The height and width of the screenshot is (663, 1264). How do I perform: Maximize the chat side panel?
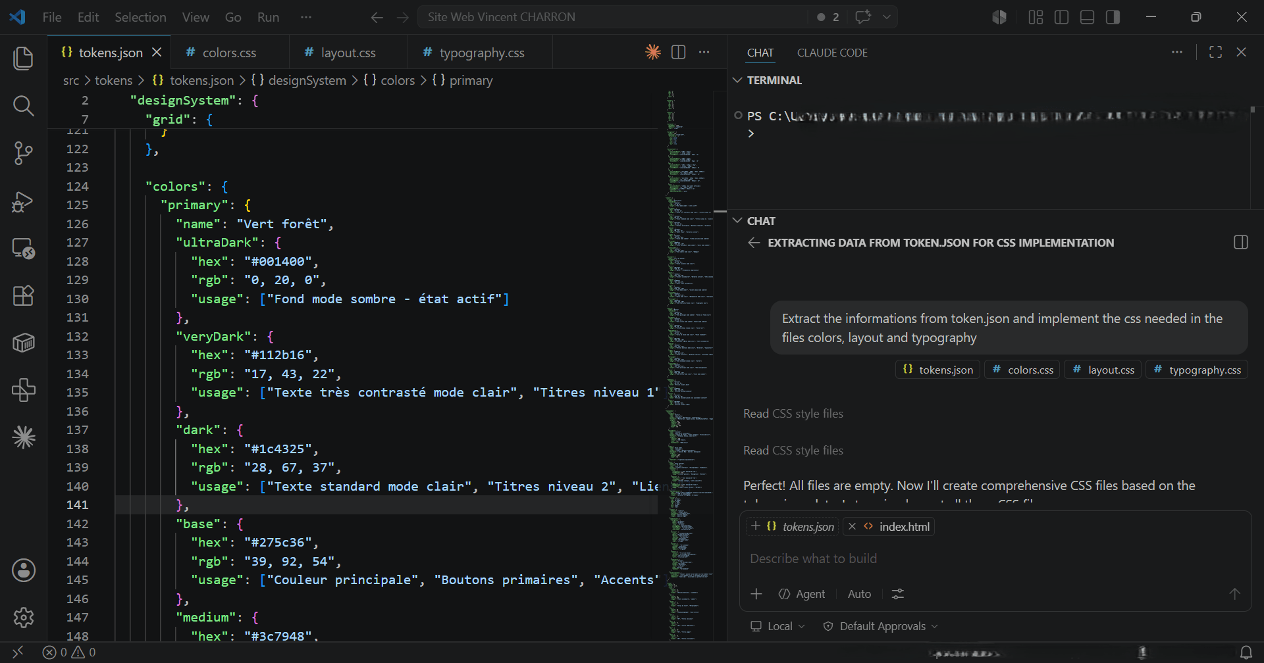pos(1216,52)
